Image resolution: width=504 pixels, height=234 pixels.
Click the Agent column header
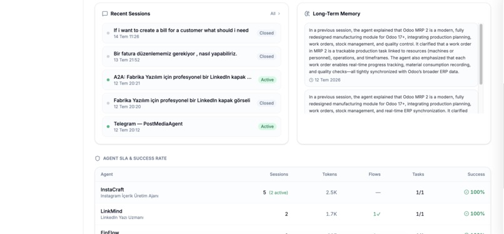pyautogui.click(x=107, y=175)
